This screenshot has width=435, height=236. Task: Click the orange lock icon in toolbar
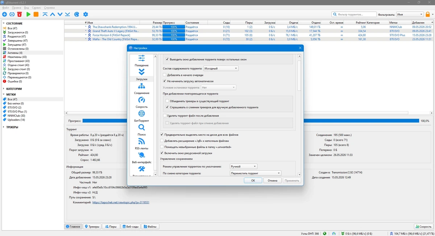tap(428, 14)
